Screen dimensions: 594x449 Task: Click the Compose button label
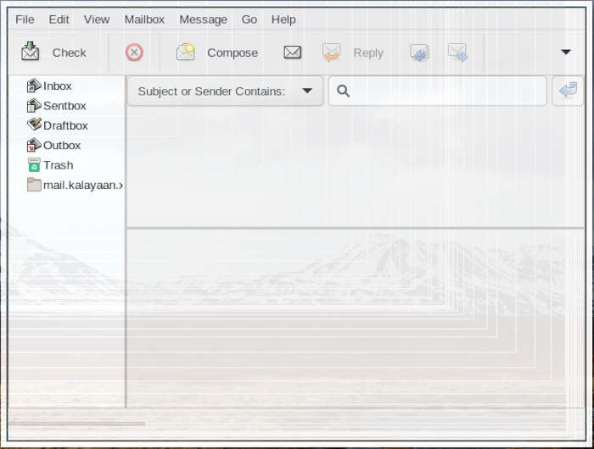pos(233,53)
